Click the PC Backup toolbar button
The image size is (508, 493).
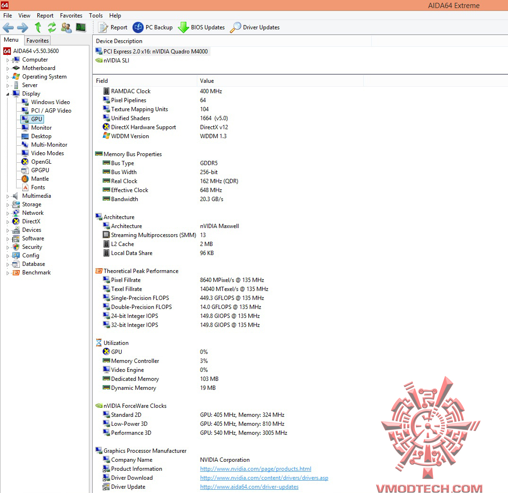[x=153, y=27]
